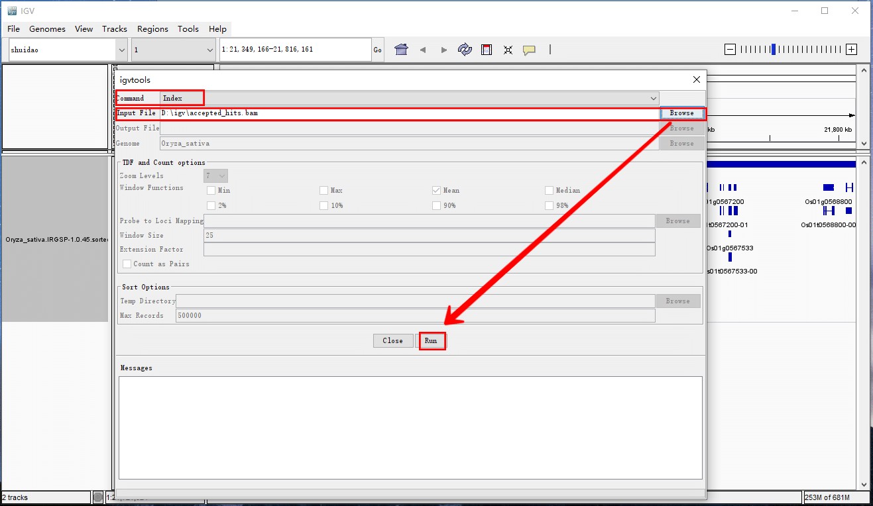This screenshot has width=873, height=506.
Task: Expand the chromosome 1 dropdown
Action: (209, 50)
